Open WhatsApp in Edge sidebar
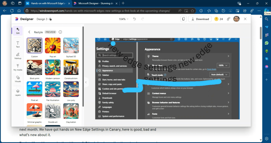 pos(267,43)
